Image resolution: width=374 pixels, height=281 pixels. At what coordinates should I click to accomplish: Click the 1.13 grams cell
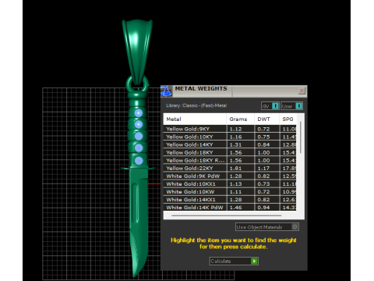coord(240,184)
